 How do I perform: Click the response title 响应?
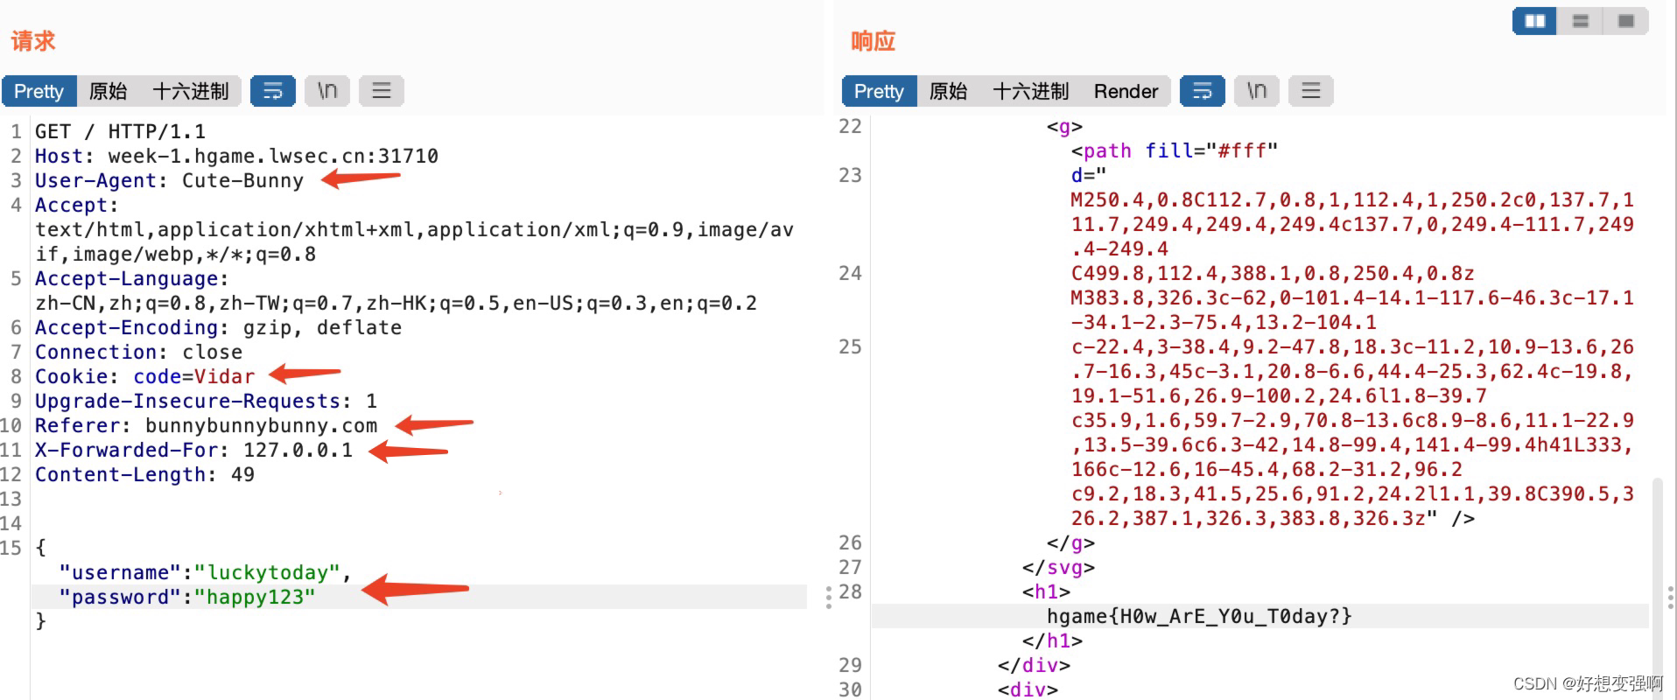pyautogui.click(x=873, y=41)
